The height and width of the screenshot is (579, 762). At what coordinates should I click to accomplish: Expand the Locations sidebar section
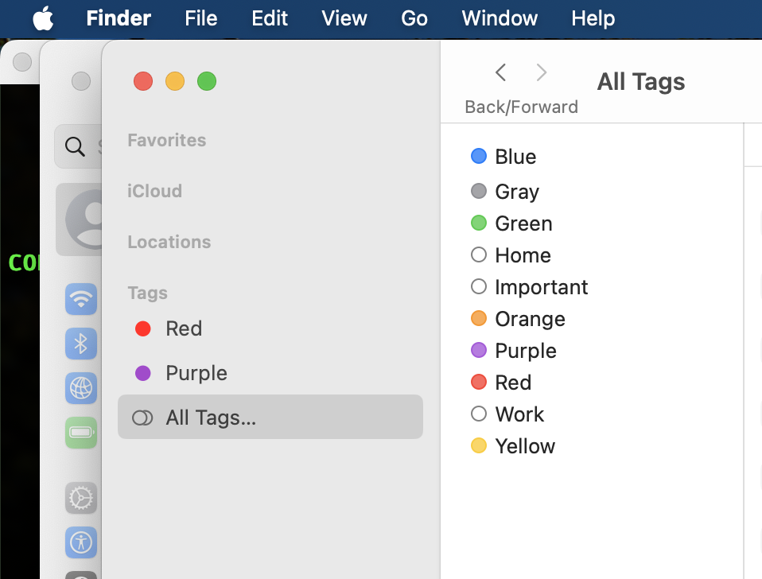point(169,242)
